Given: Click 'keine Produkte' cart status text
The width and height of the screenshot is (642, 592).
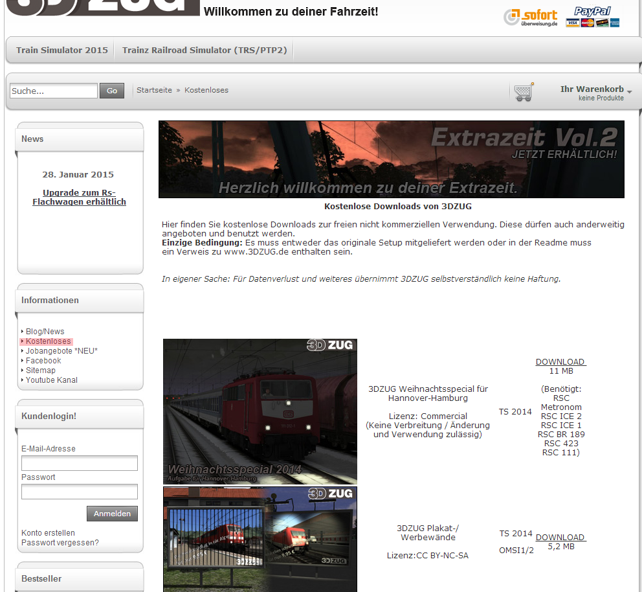Looking at the screenshot, I should pos(601,98).
